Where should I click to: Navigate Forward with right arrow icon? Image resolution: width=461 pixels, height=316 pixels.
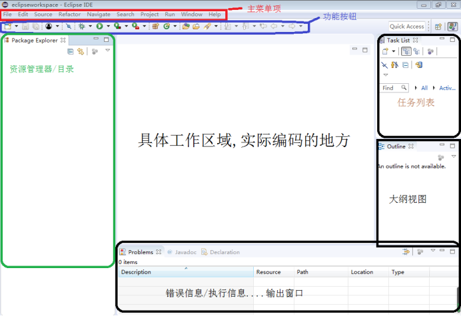(292, 27)
